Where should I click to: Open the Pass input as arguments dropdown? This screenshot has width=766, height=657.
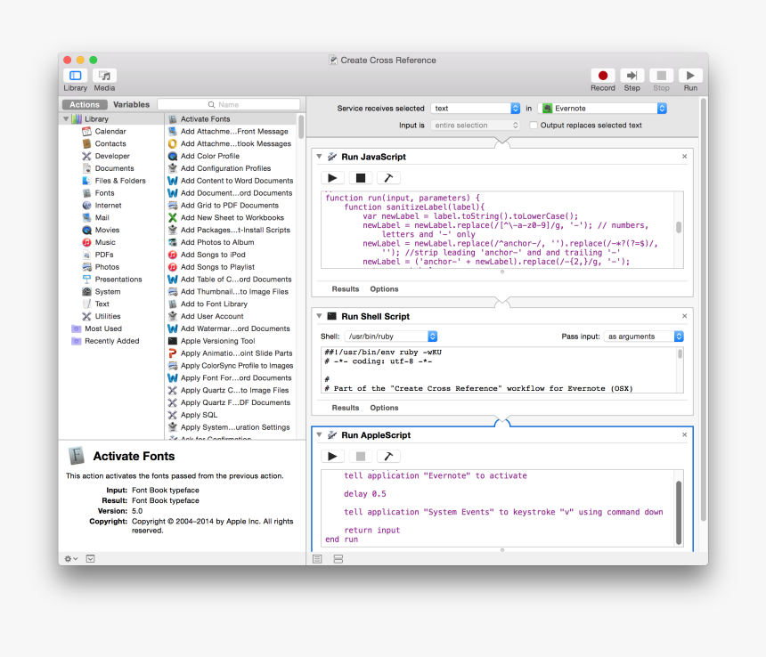click(643, 337)
